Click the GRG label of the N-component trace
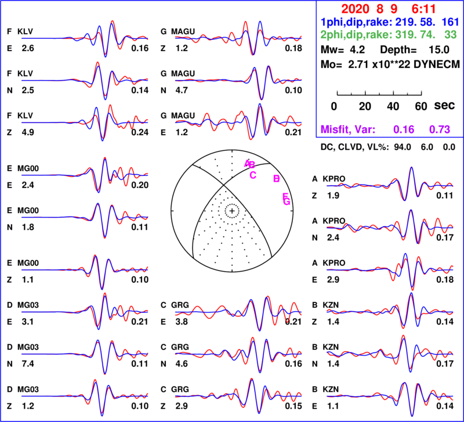 point(180,347)
